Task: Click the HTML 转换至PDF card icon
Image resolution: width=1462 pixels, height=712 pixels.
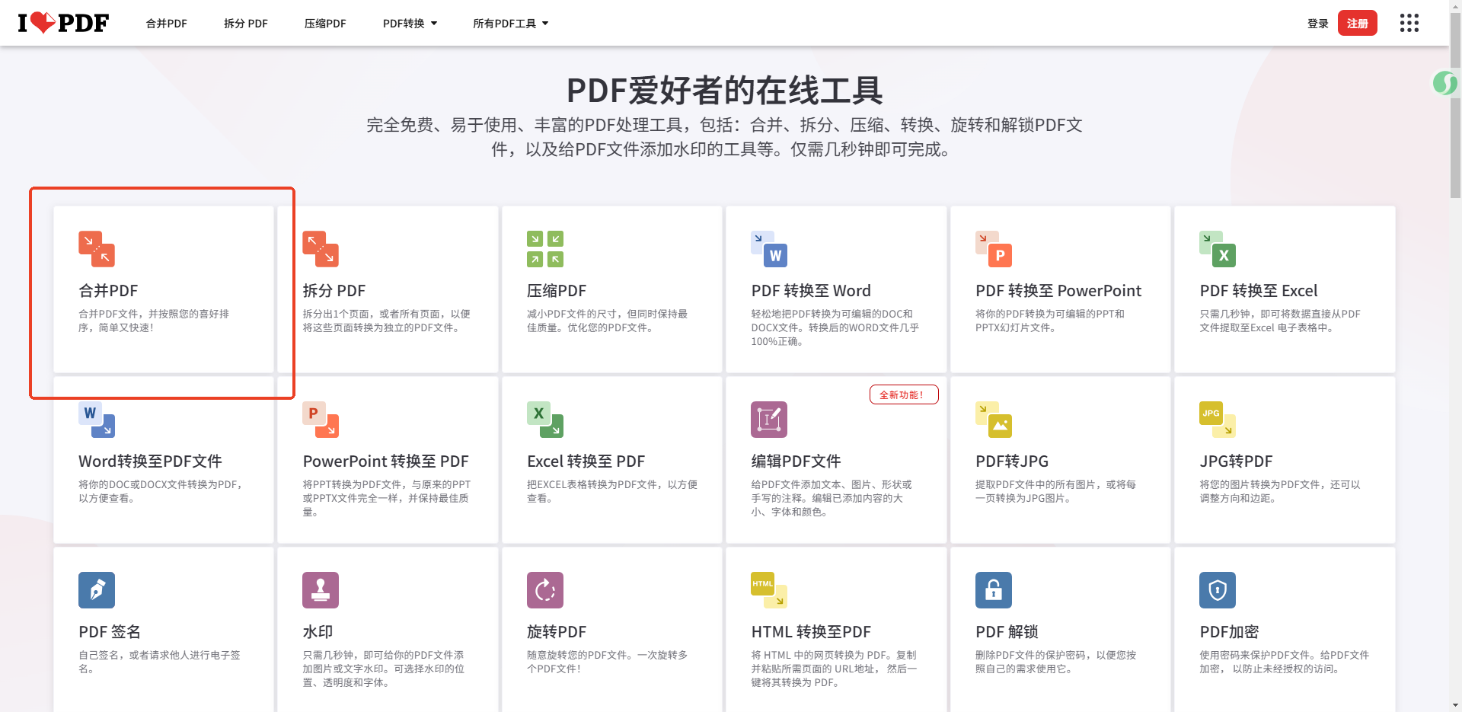Action: point(769,590)
